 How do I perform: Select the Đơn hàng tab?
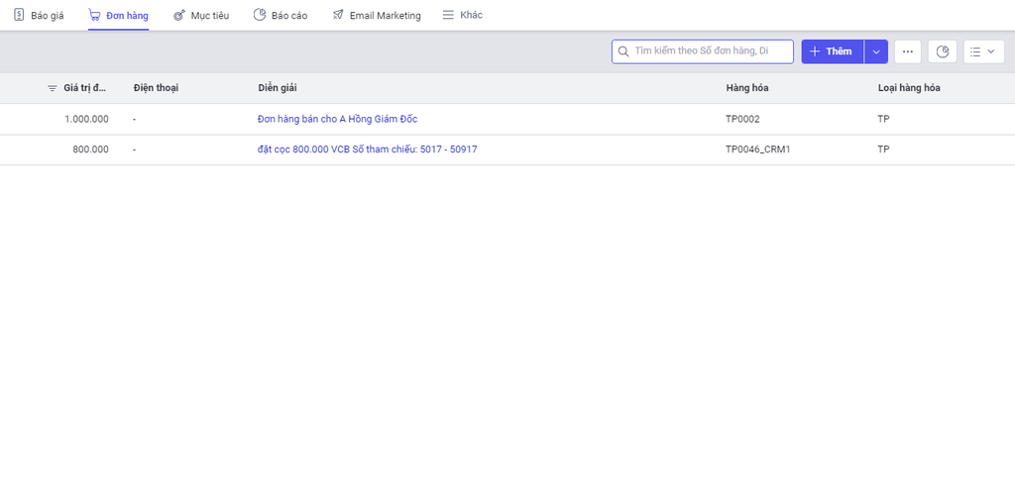119,16
